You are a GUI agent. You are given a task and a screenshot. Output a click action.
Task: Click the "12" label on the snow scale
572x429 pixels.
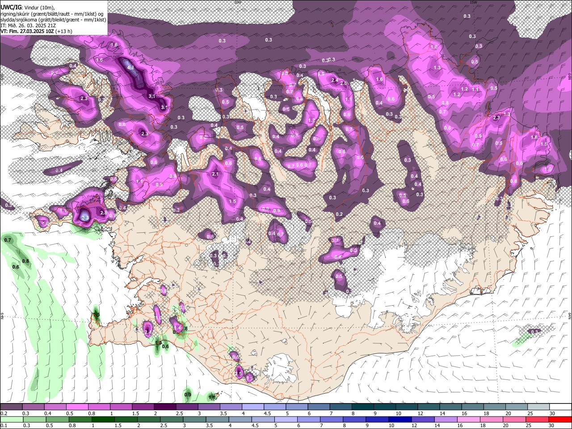click(421, 413)
